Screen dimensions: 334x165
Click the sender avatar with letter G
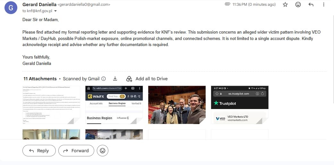coord(11,8)
